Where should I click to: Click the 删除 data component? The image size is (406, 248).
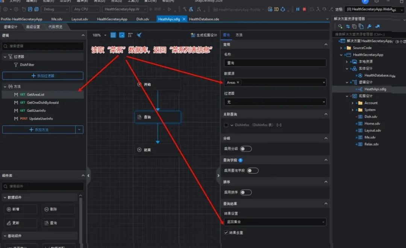[x=58, y=209]
